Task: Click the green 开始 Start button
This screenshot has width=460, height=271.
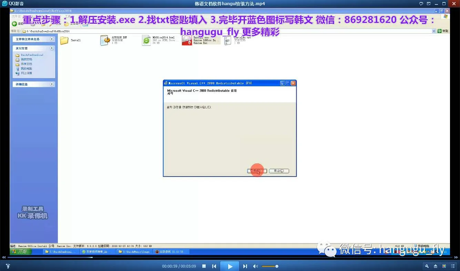Action: pos(21,251)
